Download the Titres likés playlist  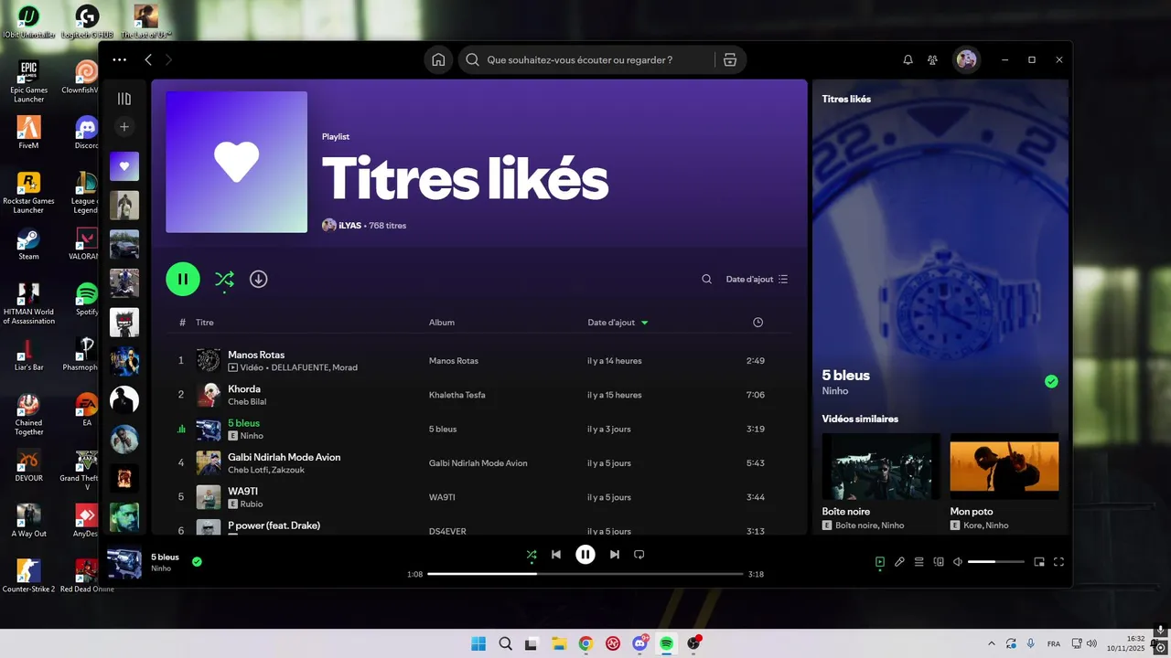point(259,279)
